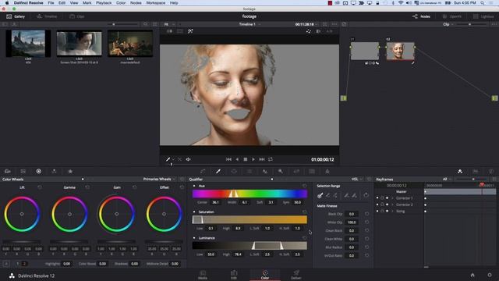The height and width of the screenshot is (281, 499).
Task: Choose the feather add softness tool
Action: (x=354, y=195)
